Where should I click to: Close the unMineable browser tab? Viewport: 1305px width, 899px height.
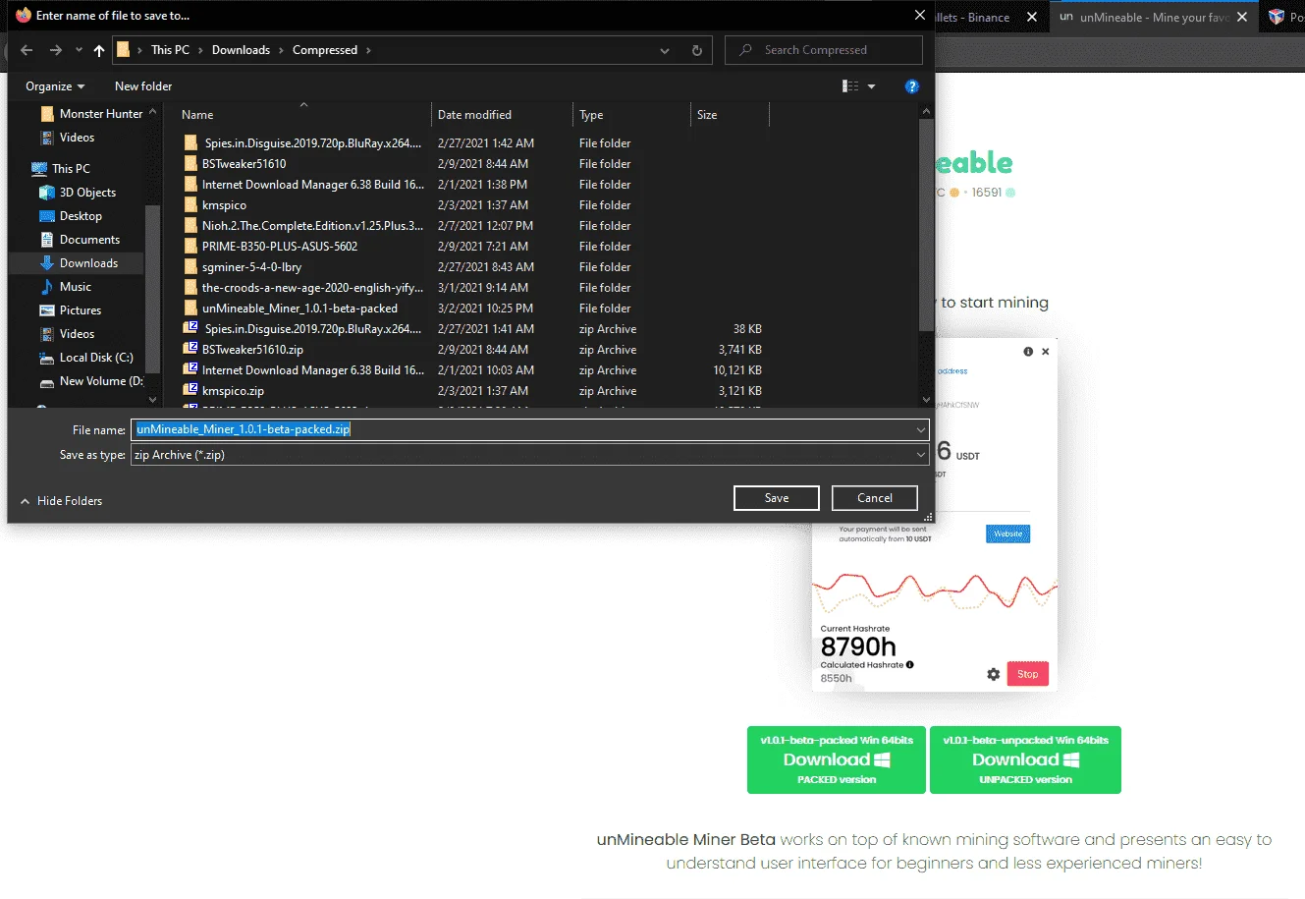point(1242,17)
